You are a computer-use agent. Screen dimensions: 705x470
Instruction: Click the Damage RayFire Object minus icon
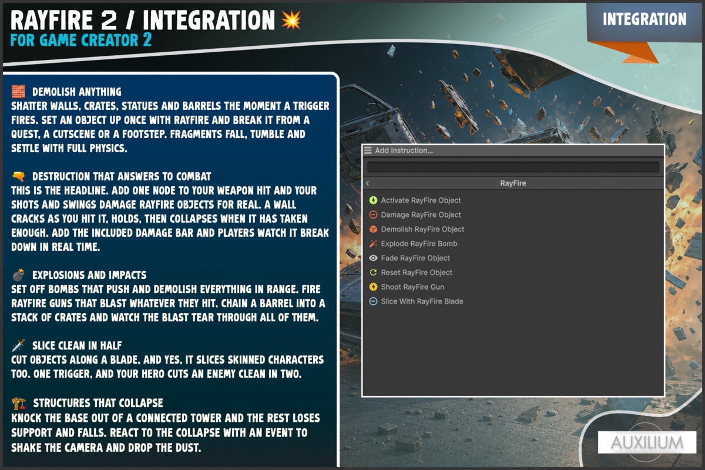click(373, 215)
